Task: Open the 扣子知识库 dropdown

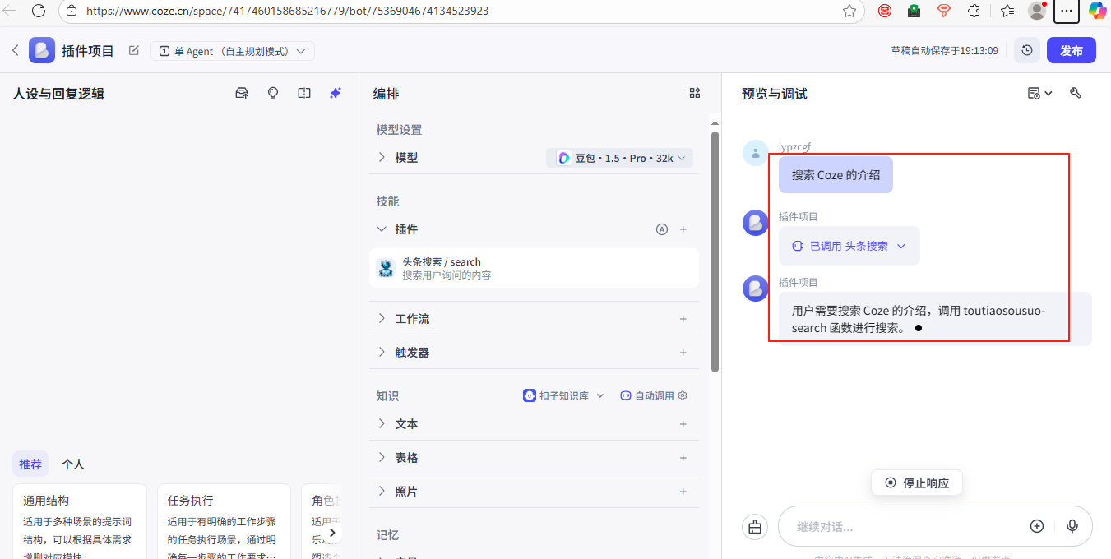Action: point(563,395)
